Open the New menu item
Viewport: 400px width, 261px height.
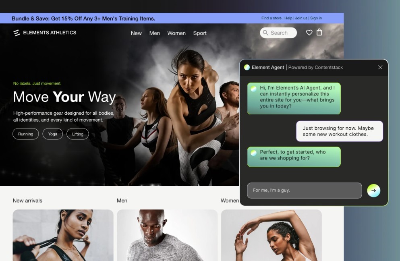136,33
